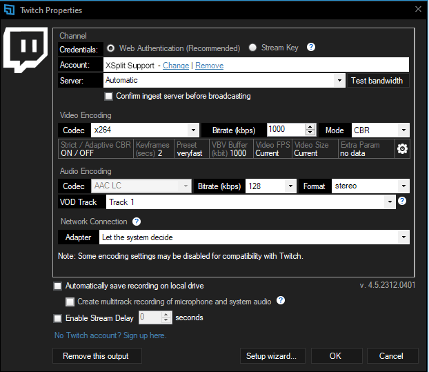This screenshot has width=429, height=372.
Task: Click the Cancel button
Action: (x=392, y=356)
